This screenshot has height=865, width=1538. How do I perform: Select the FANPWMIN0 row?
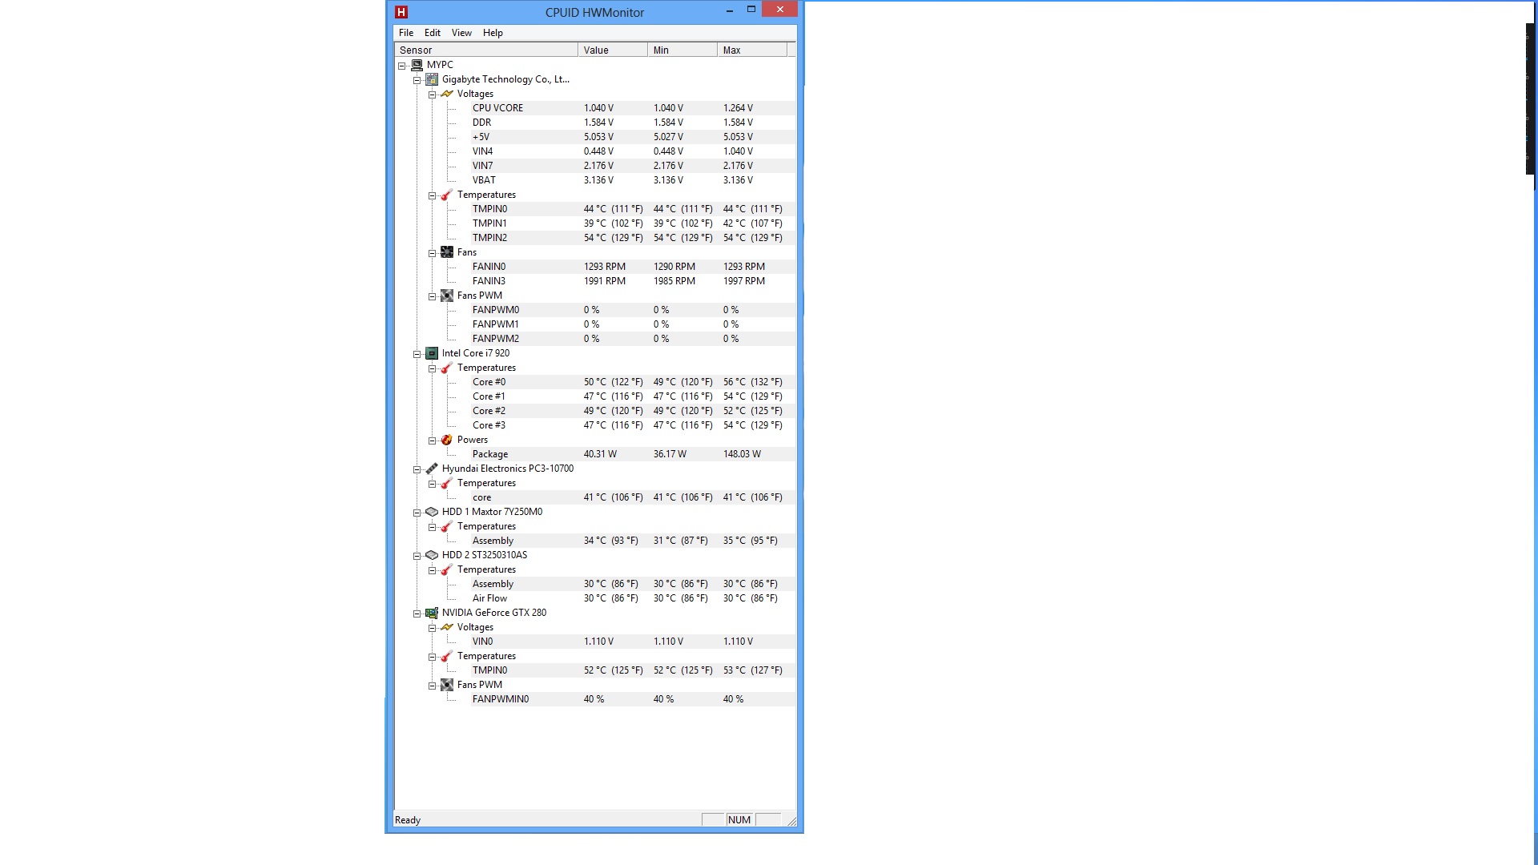pos(595,699)
